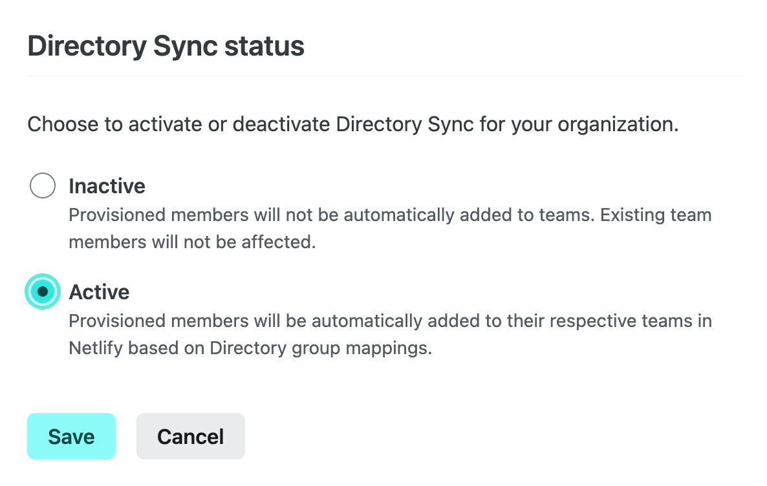Click the word "Netlify" in Active description

96,348
